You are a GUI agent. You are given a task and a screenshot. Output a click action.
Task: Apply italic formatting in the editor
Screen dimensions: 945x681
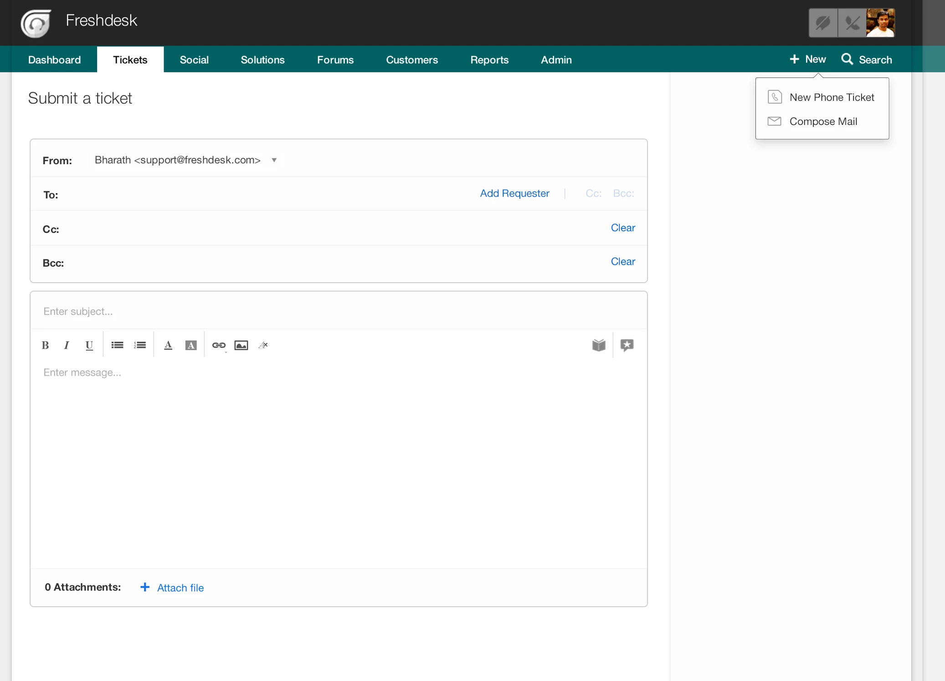[67, 345]
